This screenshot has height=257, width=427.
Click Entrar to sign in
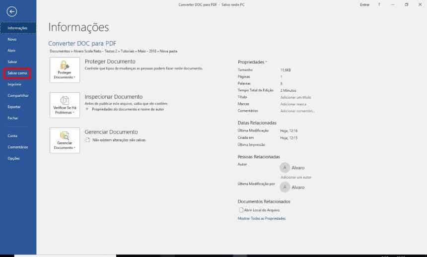364,4
